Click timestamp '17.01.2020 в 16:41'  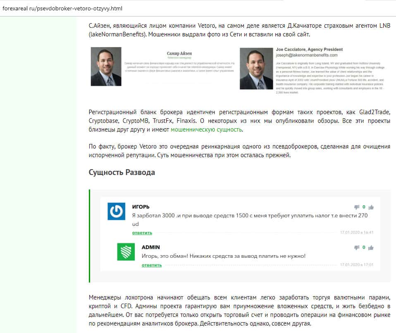click(x=357, y=232)
